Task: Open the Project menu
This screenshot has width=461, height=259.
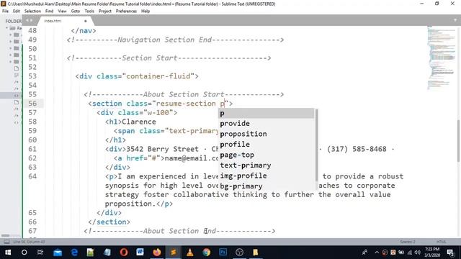Action: tap(105, 12)
